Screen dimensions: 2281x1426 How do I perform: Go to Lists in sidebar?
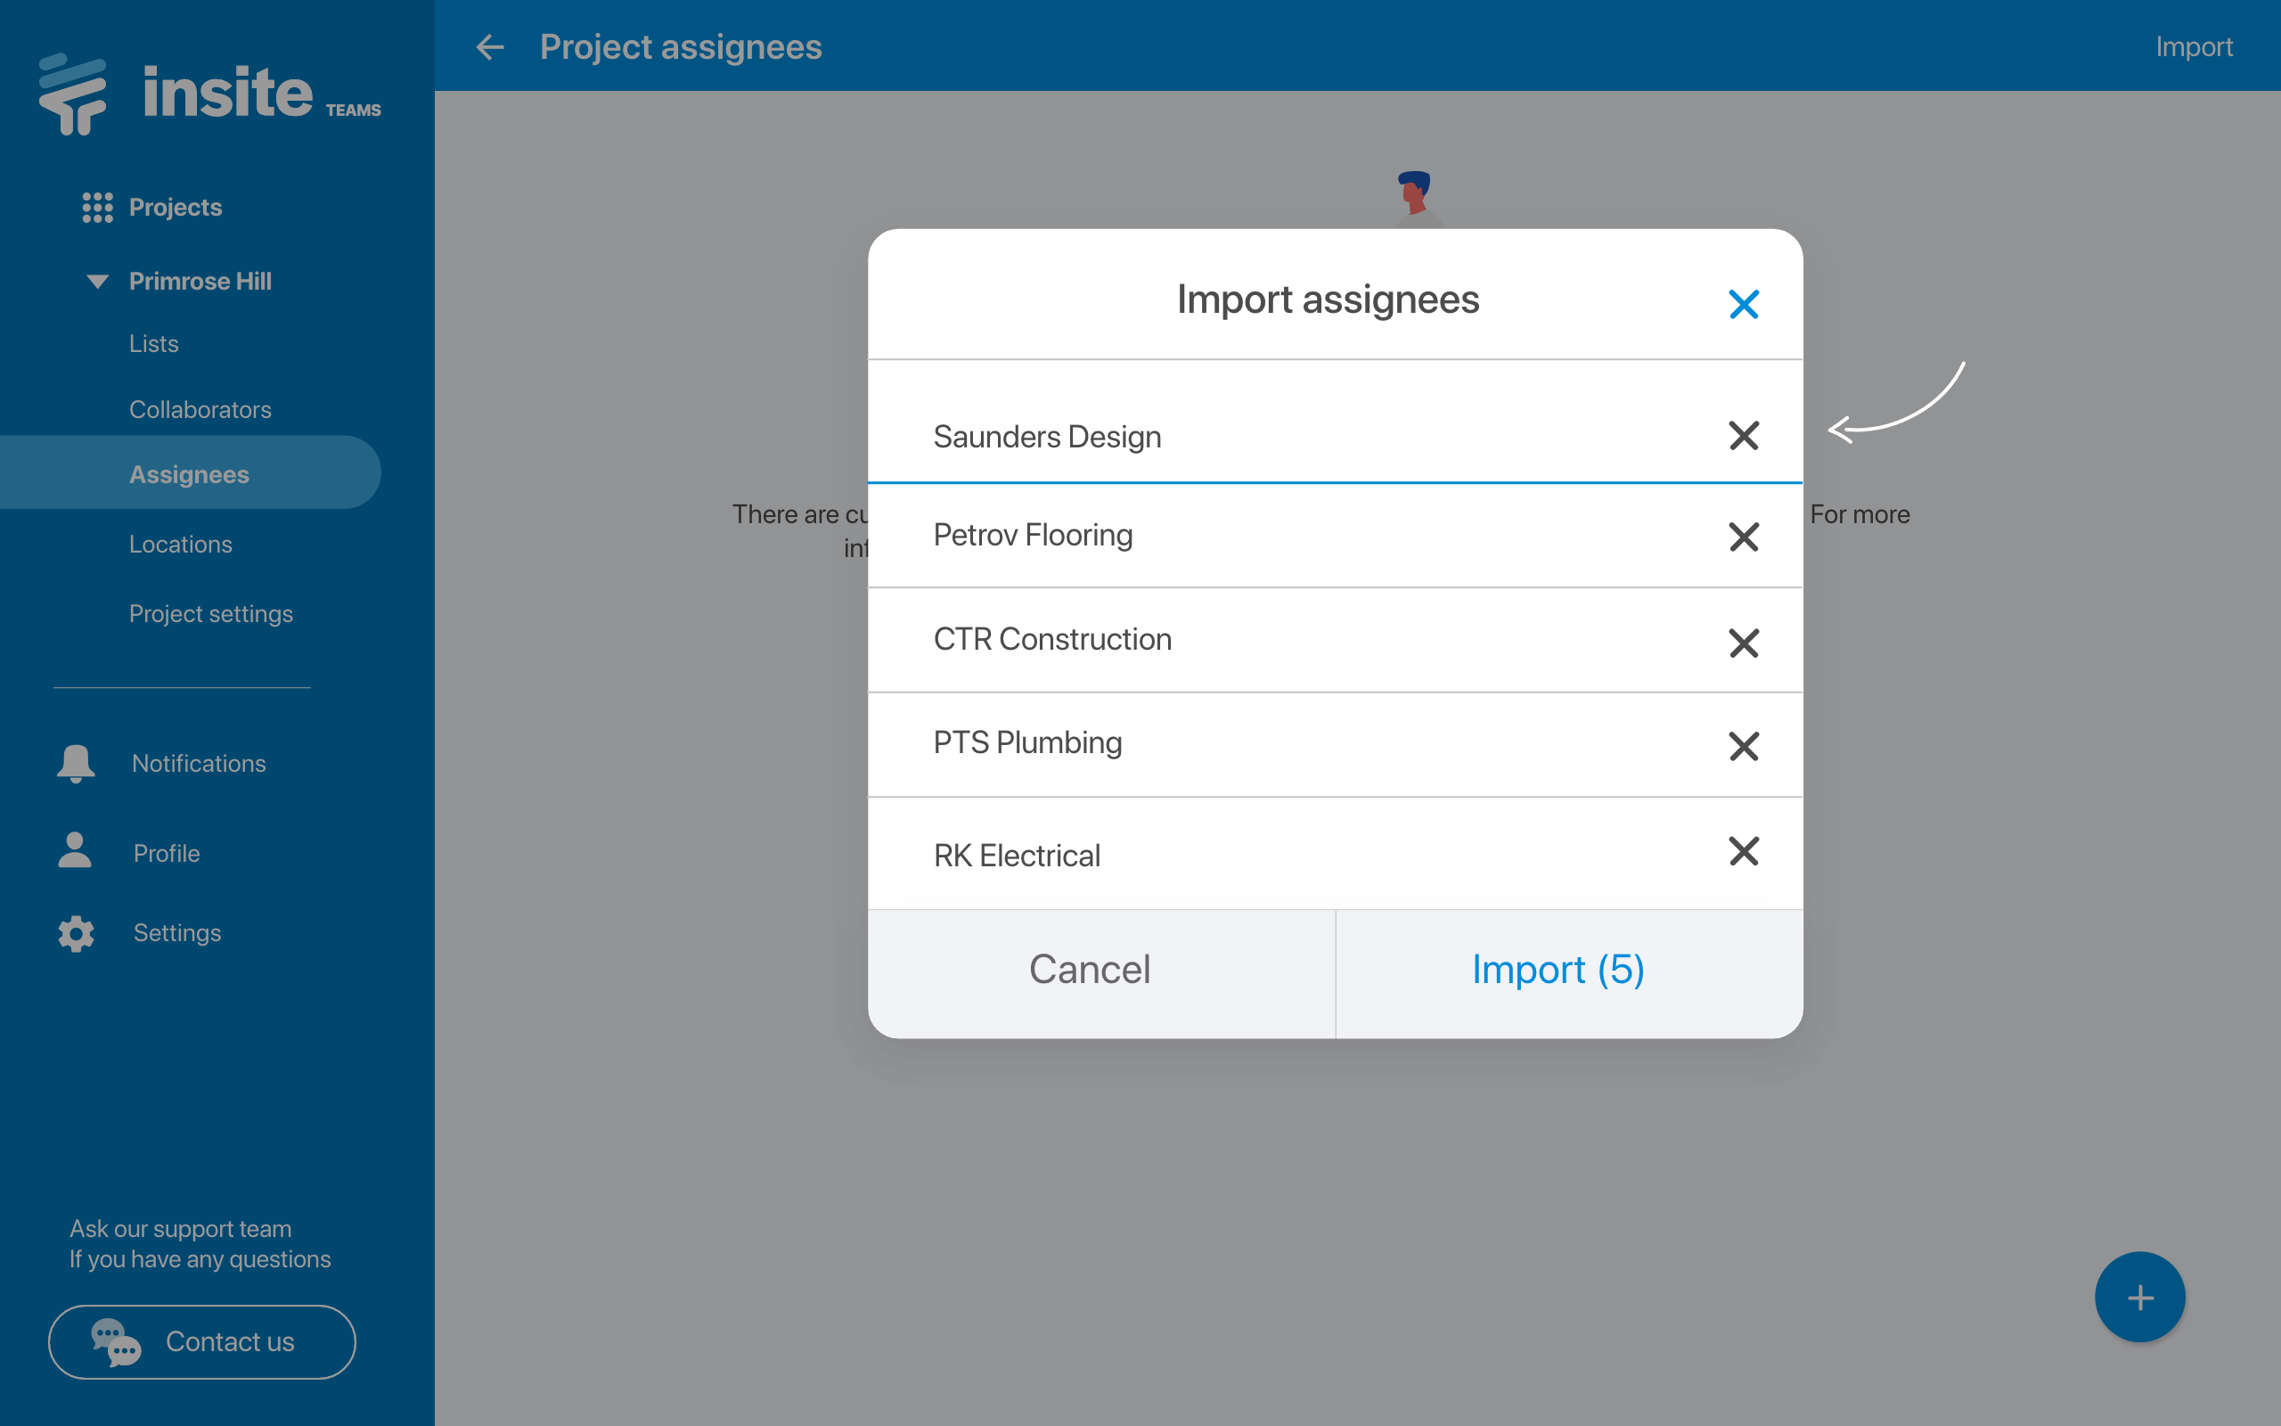153,344
